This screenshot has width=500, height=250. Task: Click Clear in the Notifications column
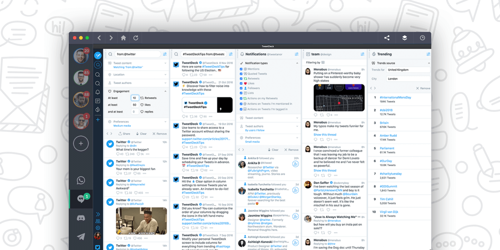point(273,150)
